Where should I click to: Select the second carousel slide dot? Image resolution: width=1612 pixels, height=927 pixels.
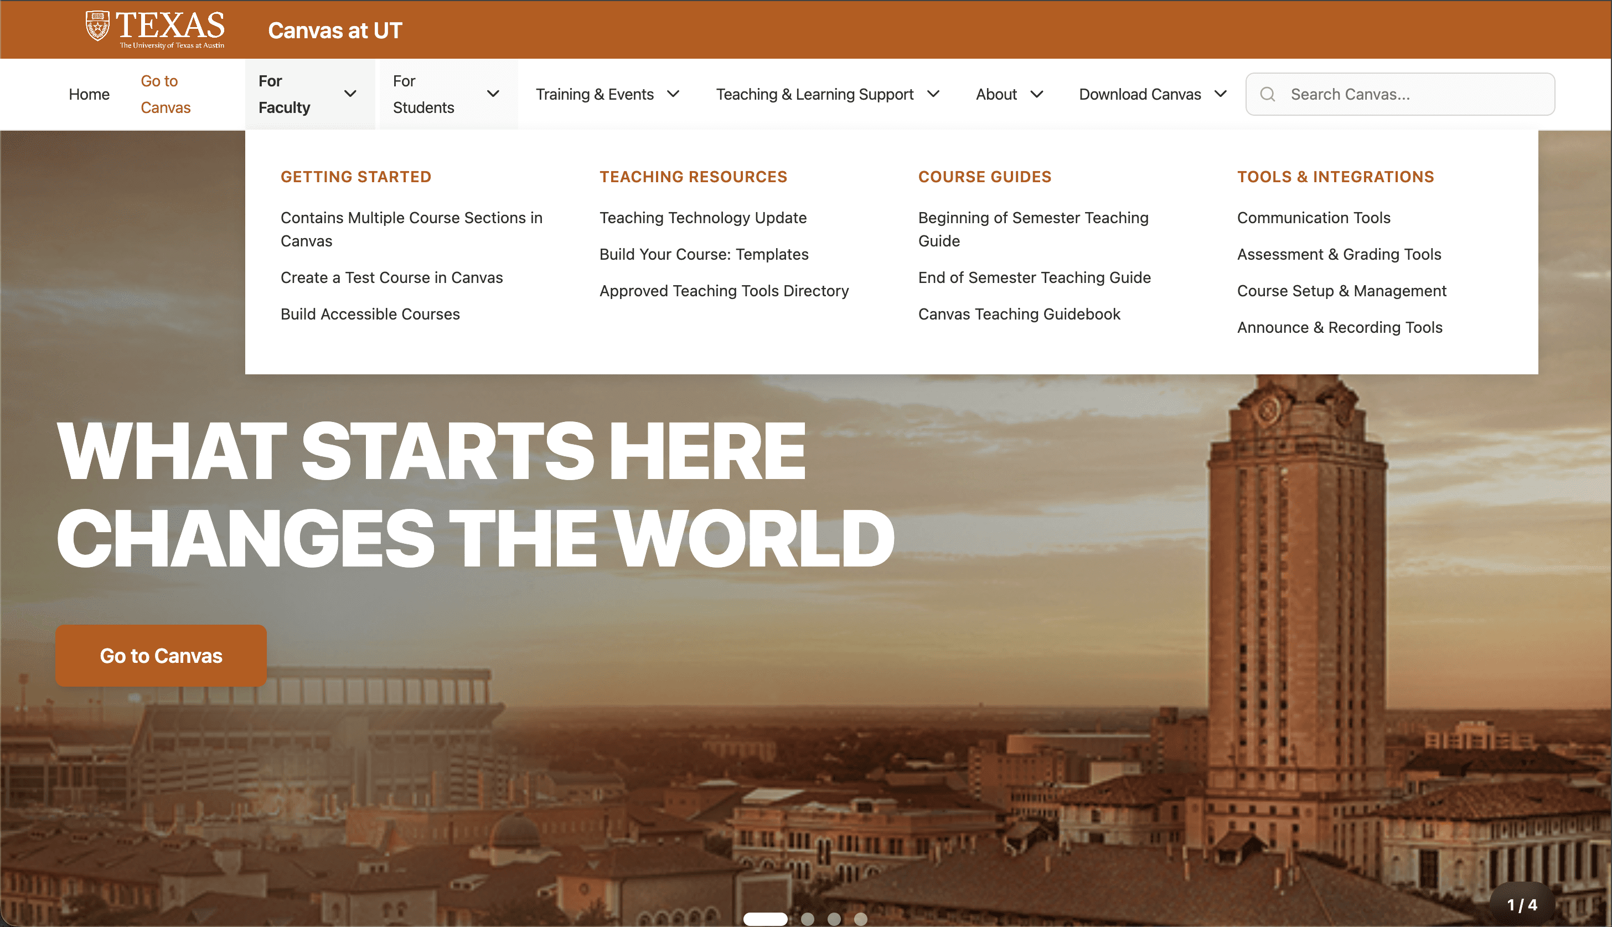point(807,919)
